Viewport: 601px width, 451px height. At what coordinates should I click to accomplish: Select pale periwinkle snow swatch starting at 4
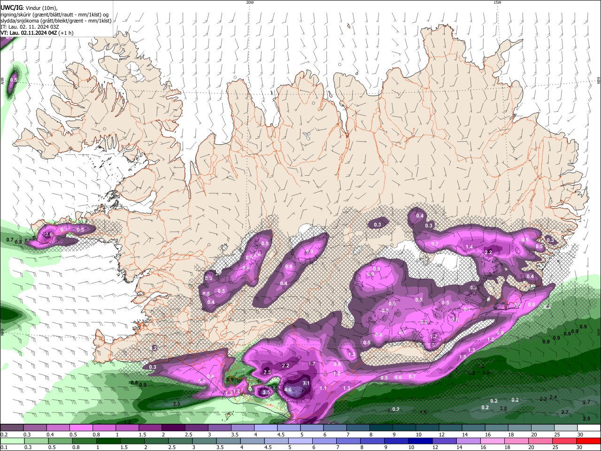[x=265, y=428]
